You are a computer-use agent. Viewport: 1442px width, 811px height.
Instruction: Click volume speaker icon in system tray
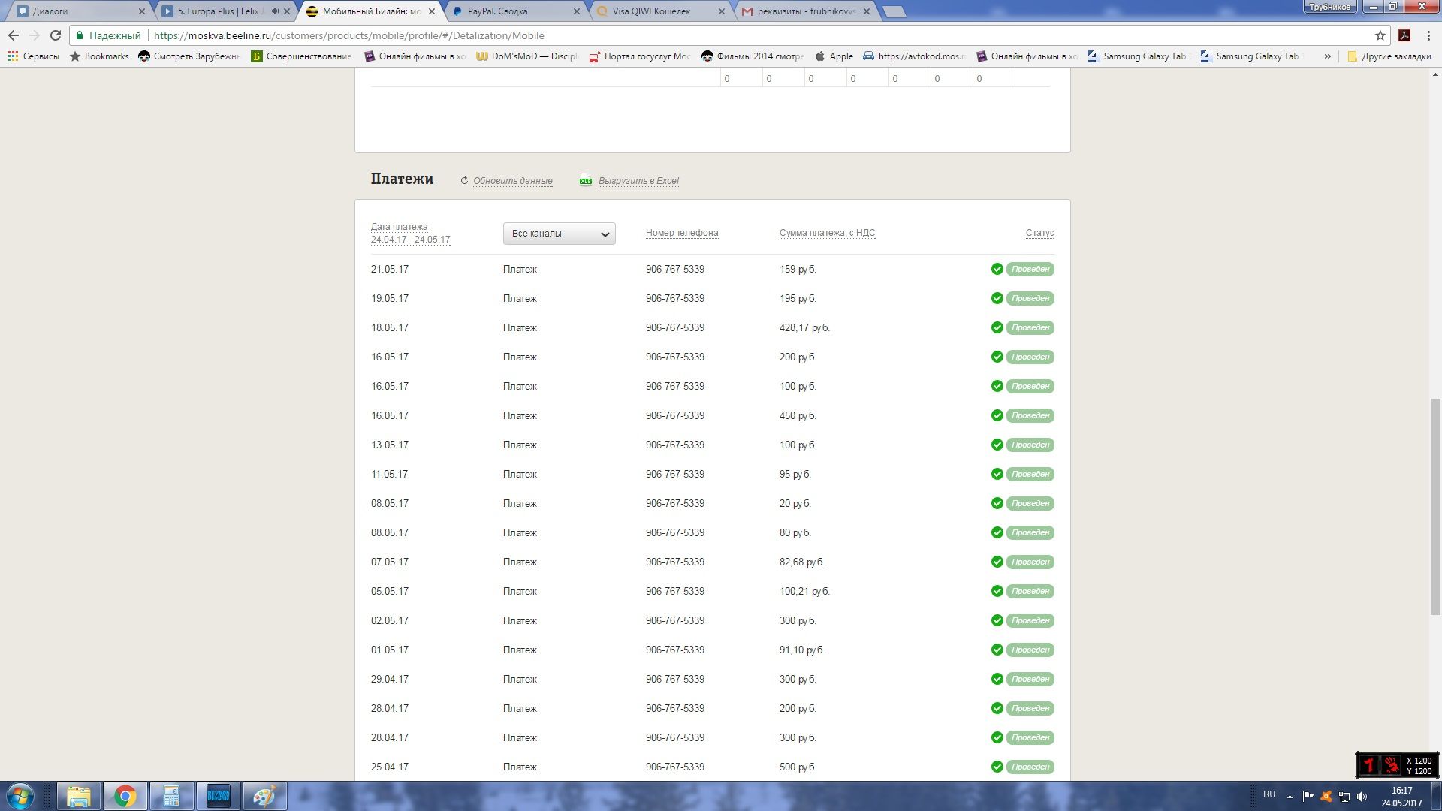(x=1362, y=796)
